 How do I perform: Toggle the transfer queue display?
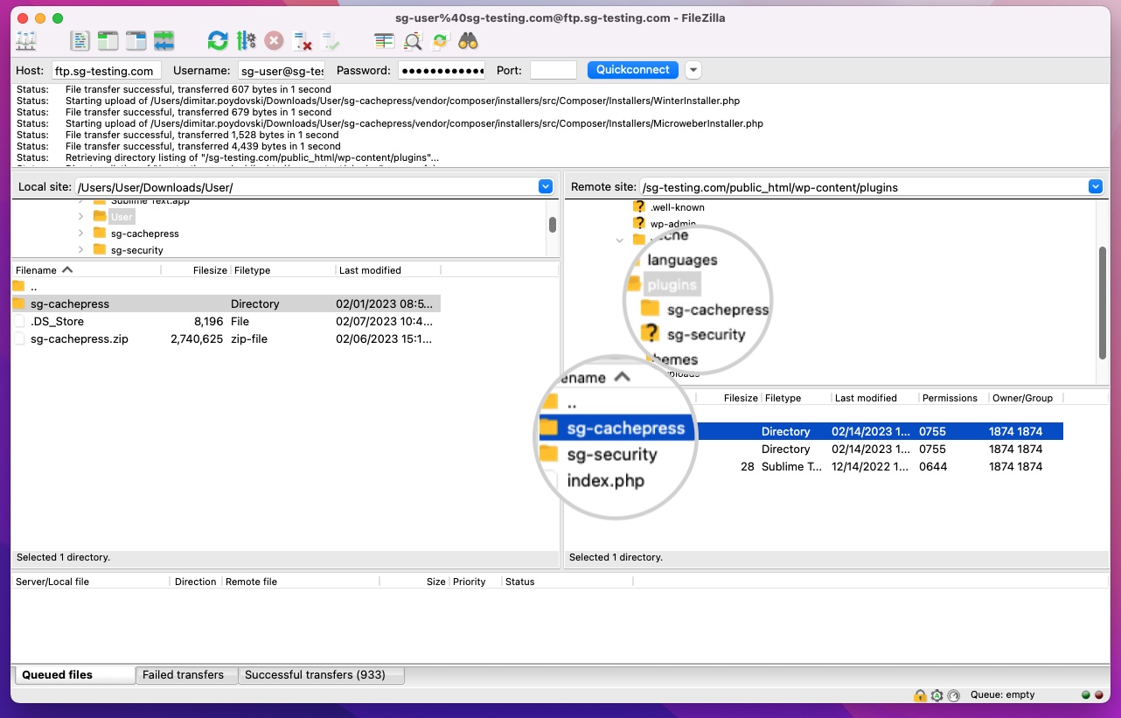tap(164, 40)
